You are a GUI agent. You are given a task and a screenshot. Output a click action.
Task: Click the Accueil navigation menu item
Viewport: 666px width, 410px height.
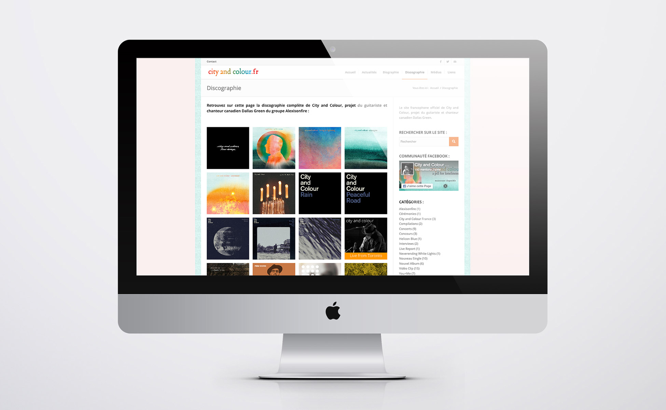pyautogui.click(x=351, y=72)
